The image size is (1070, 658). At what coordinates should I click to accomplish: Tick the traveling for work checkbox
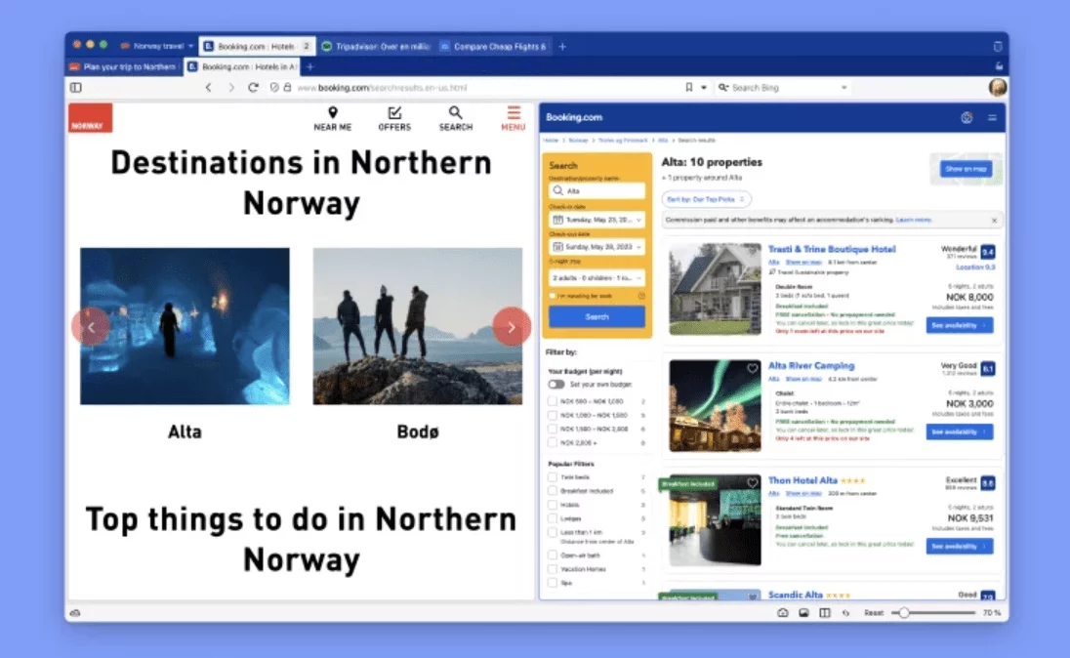pos(552,296)
